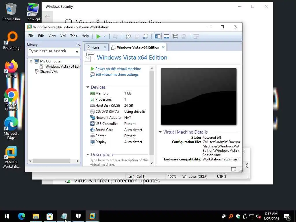Collapse the Devices section
The width and height of the screenshot is (296, 222).
[x=88, y=87]
